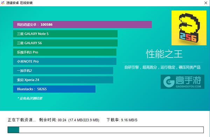Select the Bluestacks 58265 bar
The height and width of the screenshot is (137, 210).
tap(54, 89)
